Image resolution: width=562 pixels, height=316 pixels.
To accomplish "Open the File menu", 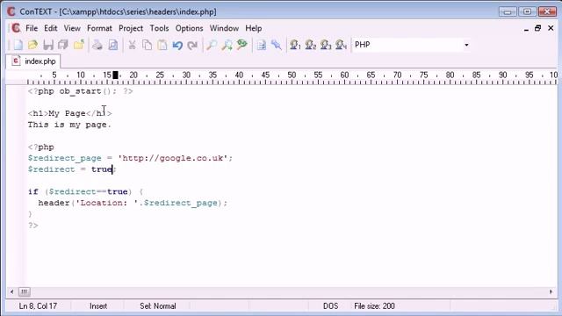I will tap(32, 28).
